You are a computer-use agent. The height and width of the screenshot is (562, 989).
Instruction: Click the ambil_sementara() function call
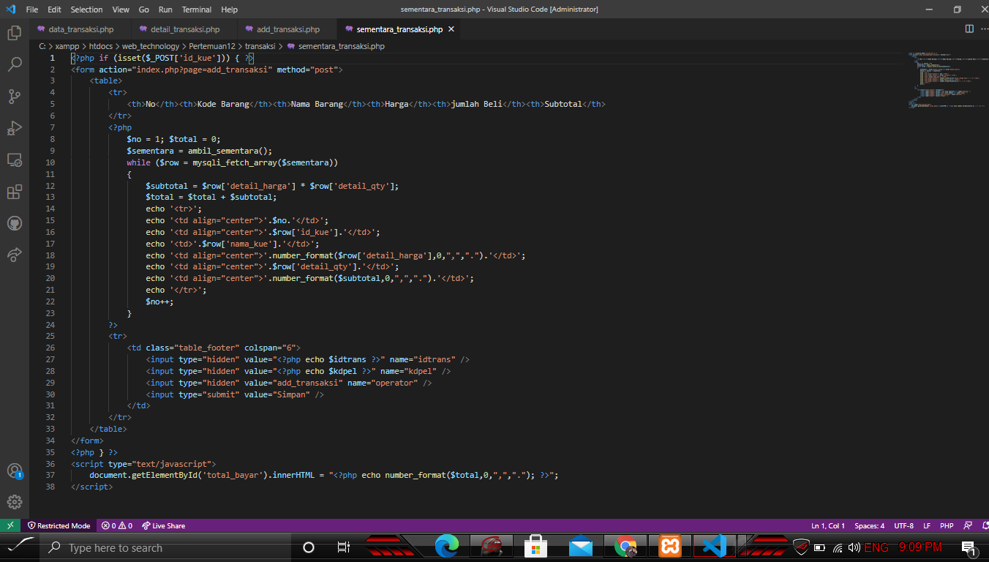coord(230,151)
